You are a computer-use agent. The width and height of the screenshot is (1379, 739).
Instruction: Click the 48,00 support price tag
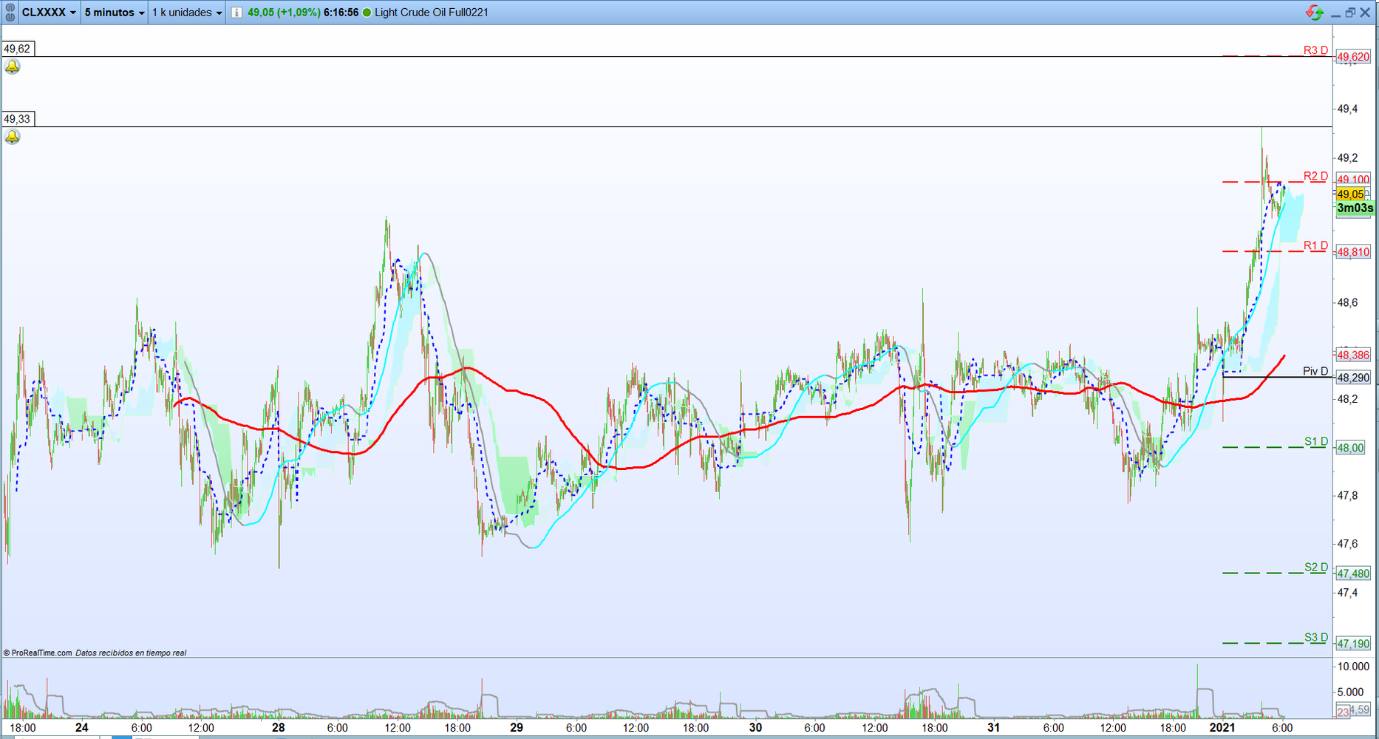point(1351,448)
